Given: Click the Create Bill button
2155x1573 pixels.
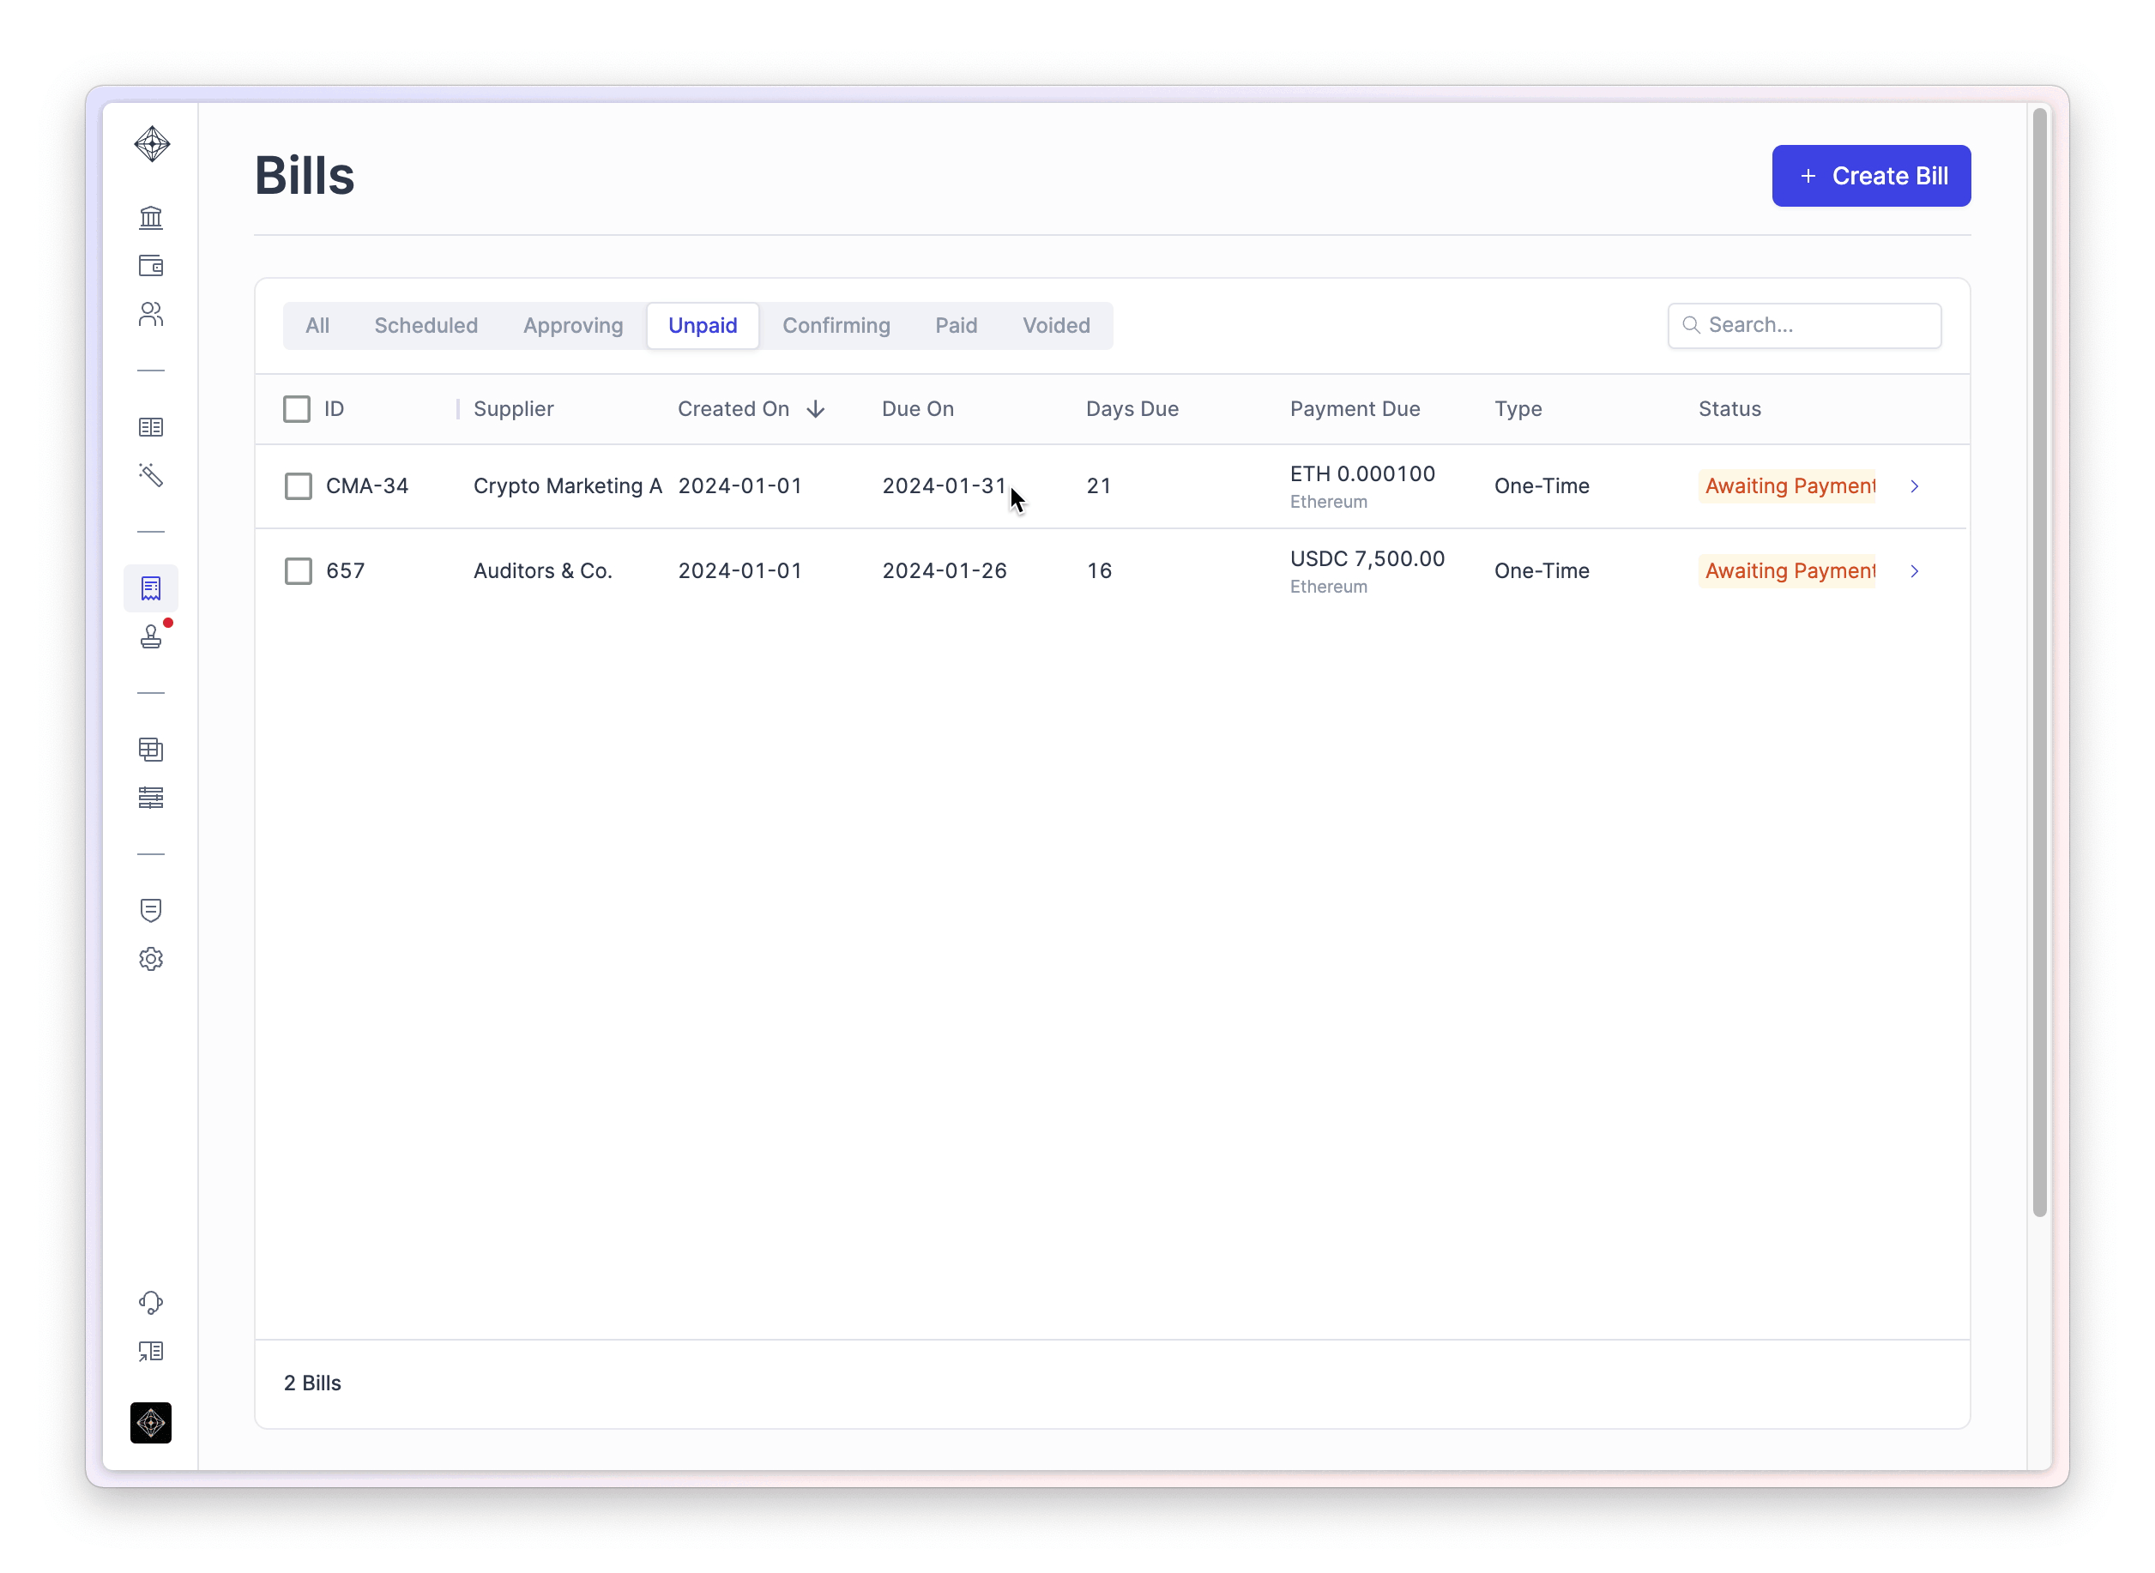Looking at the screenshot, I should coord(1870,175).
